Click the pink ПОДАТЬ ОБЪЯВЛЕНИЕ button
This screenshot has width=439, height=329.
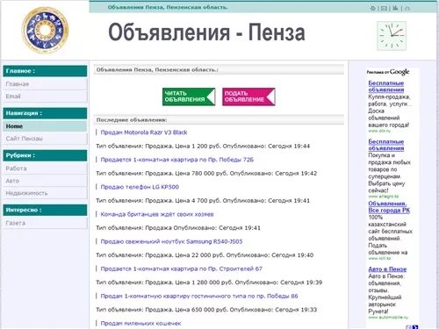(248, 97)
